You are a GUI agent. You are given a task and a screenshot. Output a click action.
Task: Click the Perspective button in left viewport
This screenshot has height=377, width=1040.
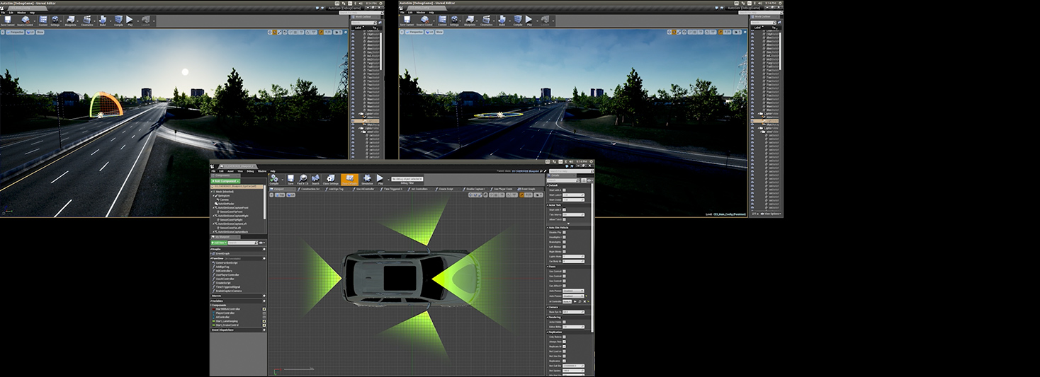(16, 32)
